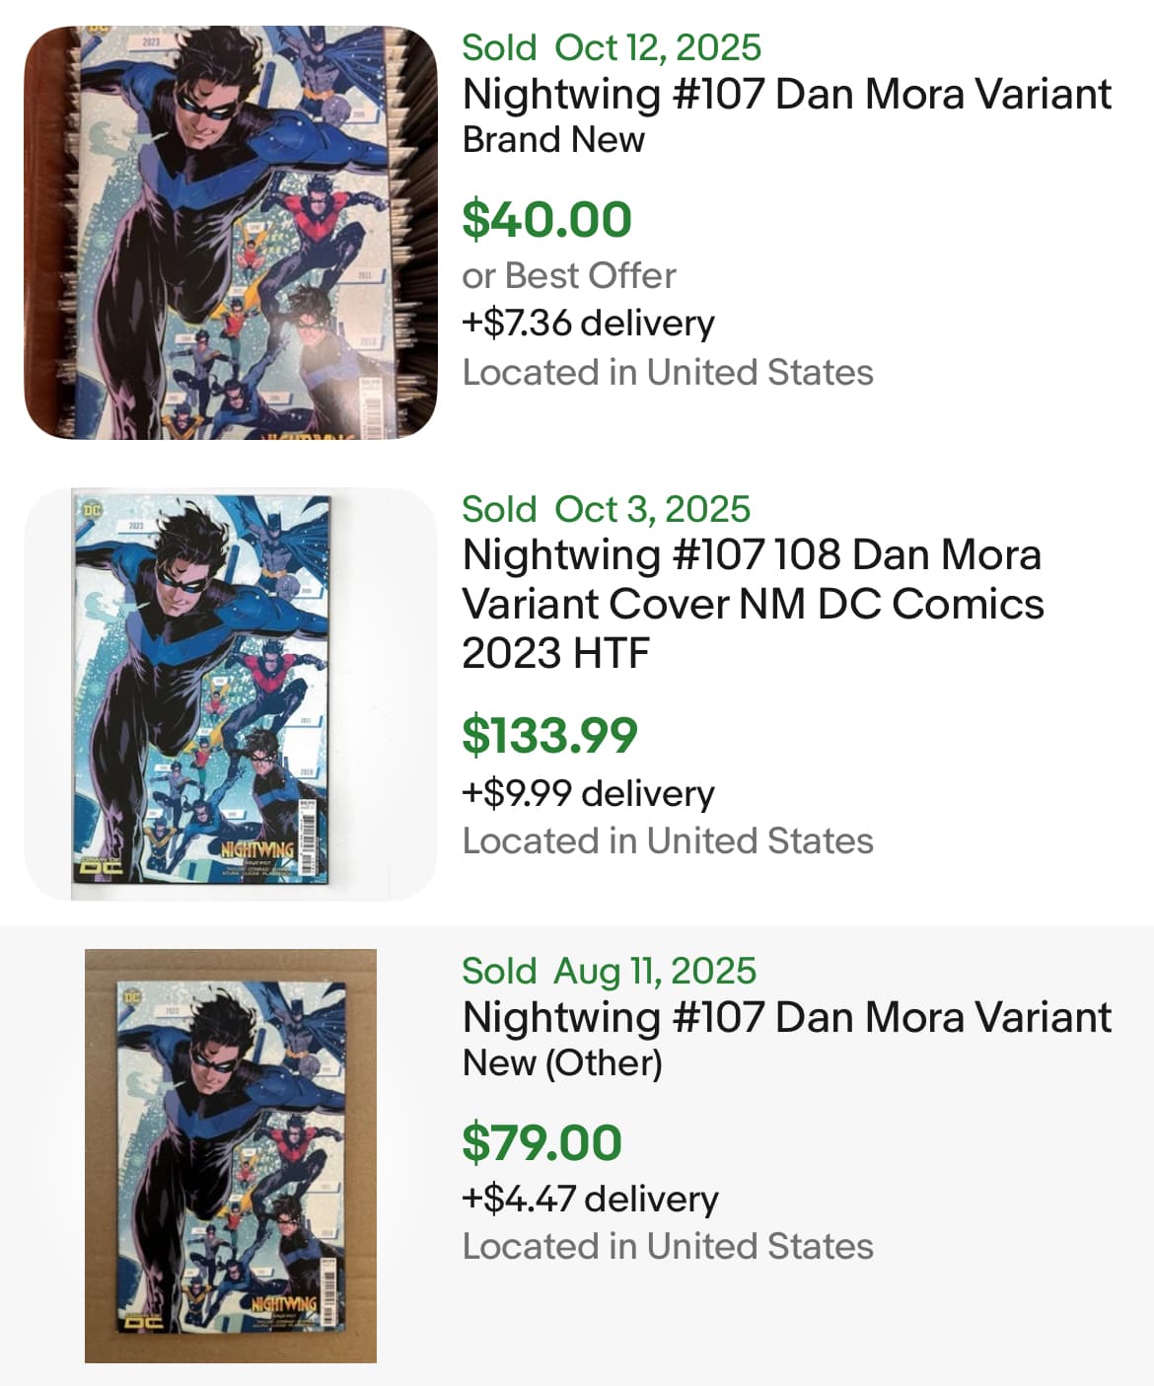
Task: Click the $133.99 sold price
Action: pyautogui.click(x=549, y=735)
